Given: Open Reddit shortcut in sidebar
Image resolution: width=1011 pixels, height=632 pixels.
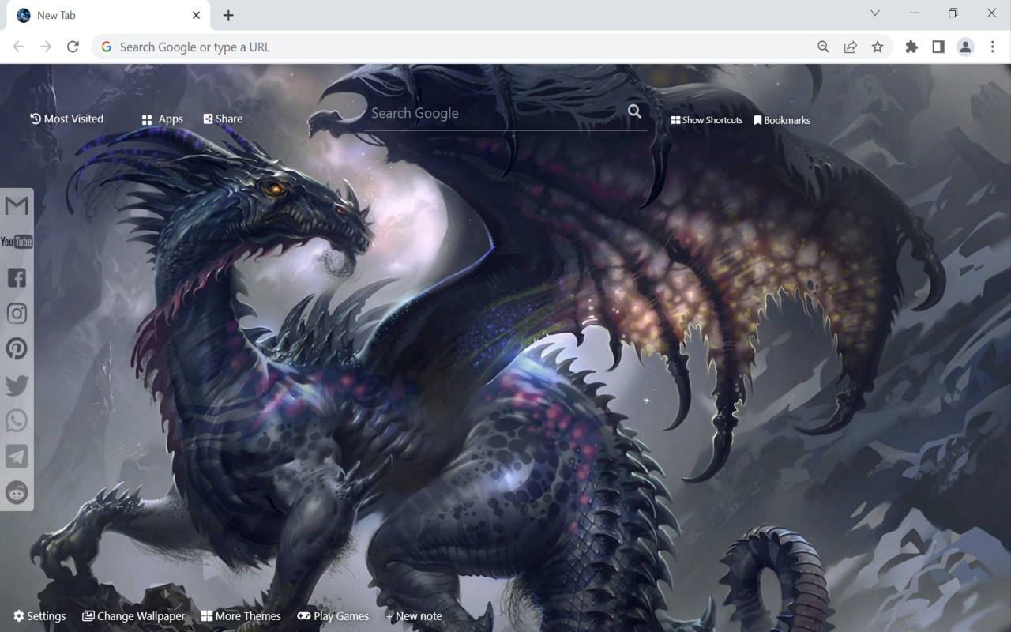Looking at the screenshot, I should point(17,492).
